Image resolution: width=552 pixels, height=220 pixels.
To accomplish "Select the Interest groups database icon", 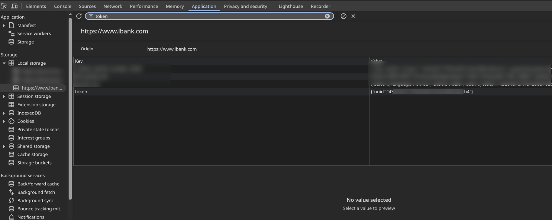I will click(12, 138).
